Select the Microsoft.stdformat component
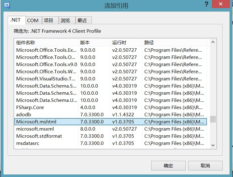This screenshot has width=233, height=177. [x=110, y=136]
